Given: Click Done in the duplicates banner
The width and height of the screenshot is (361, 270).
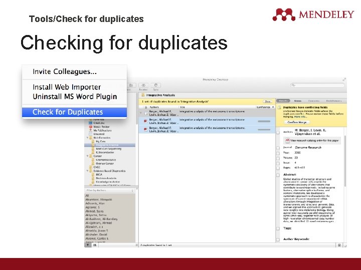Looking at the screenshot, I should tap(268, 101).
